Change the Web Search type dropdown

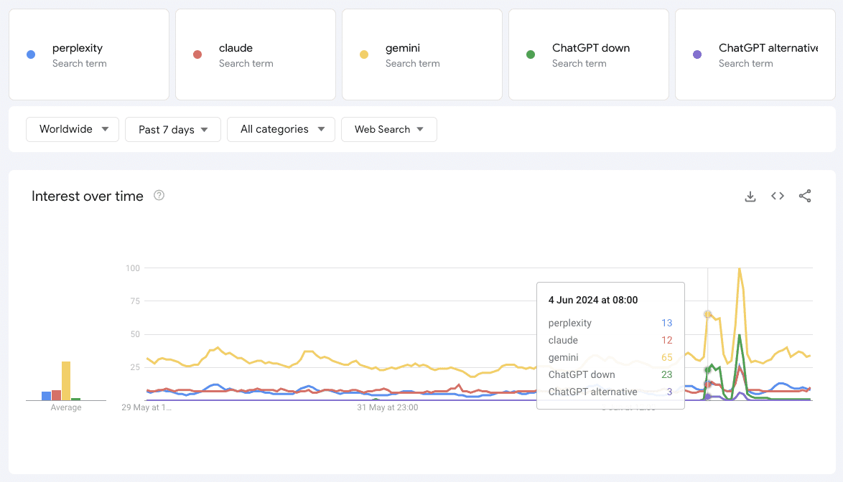[388, 130]
